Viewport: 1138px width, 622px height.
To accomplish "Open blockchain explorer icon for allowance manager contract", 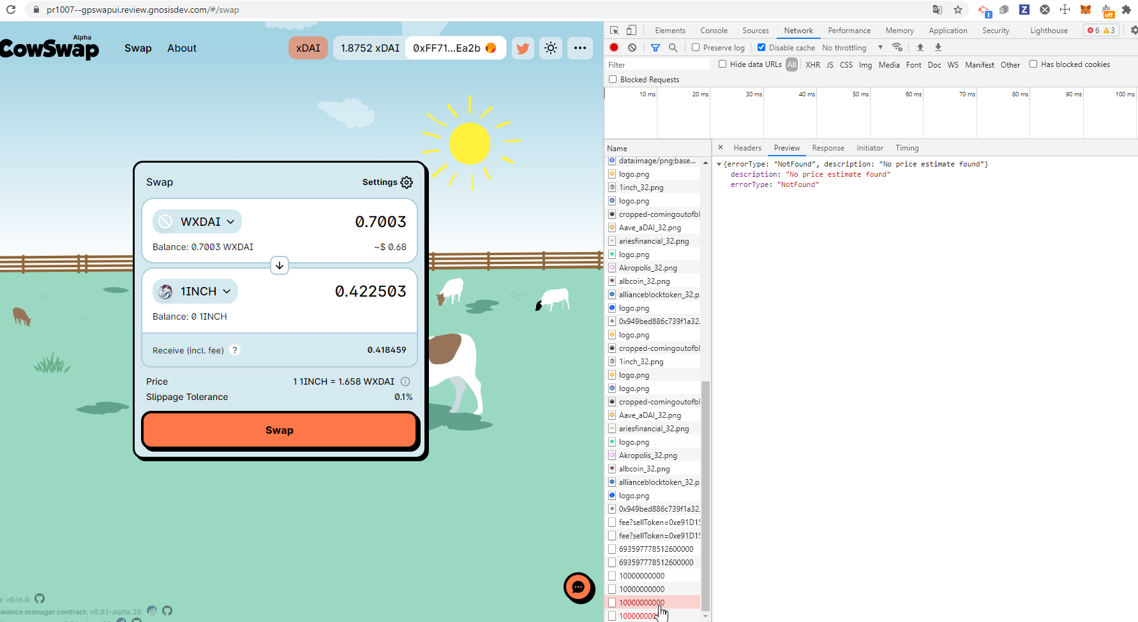I will [x=152, y=611].
